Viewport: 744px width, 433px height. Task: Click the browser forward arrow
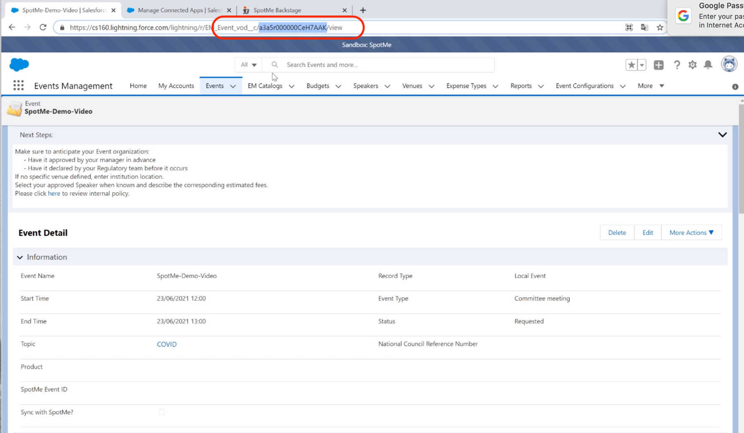[x=27, y=27]
